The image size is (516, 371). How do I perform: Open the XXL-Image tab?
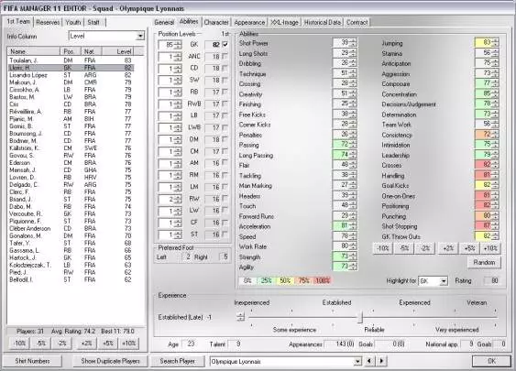pyautogui.click(x=285, y=22)
